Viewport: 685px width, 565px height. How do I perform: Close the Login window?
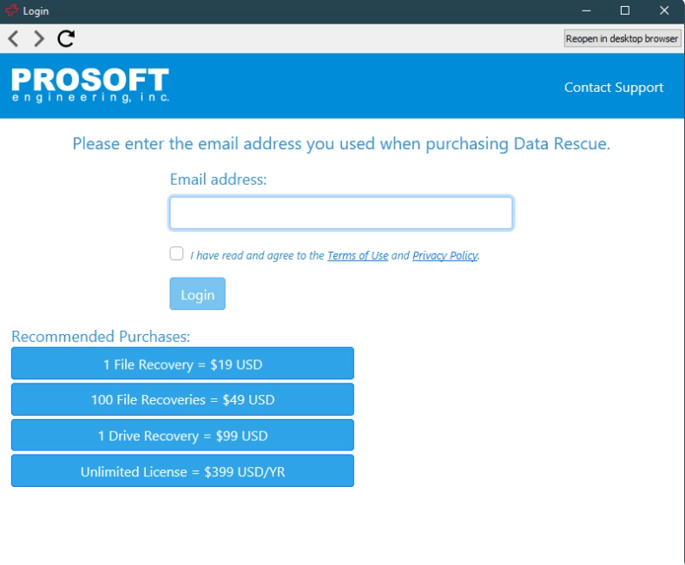pyautogui.click(x=664, y=10)
